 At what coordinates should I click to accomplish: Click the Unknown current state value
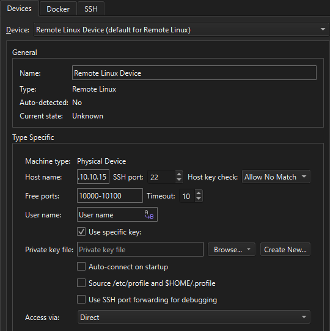tap(87, 116)
